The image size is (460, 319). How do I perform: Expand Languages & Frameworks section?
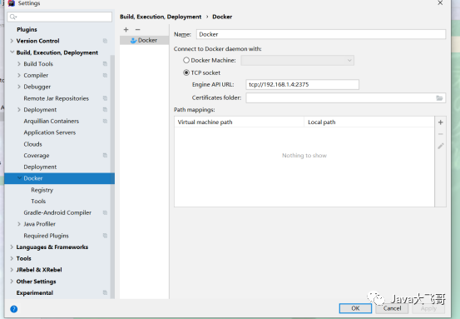click(12, 247)
